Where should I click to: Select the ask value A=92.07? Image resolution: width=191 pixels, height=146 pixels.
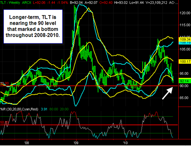pos(91,3)
